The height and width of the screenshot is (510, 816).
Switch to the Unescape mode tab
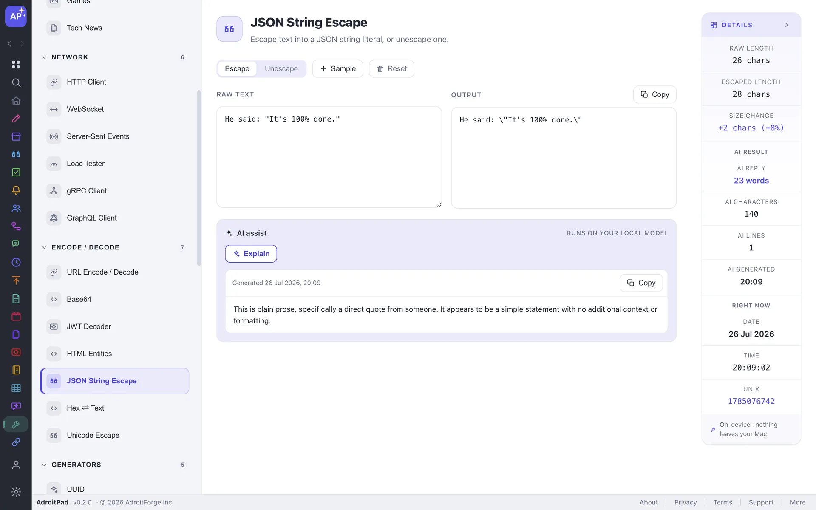(x=281, y=69)
